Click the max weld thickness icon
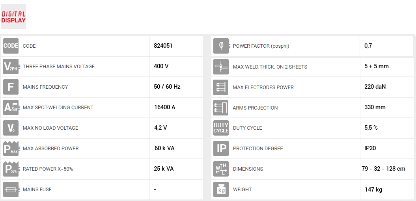The image size is (416, 201). [221, 67]
